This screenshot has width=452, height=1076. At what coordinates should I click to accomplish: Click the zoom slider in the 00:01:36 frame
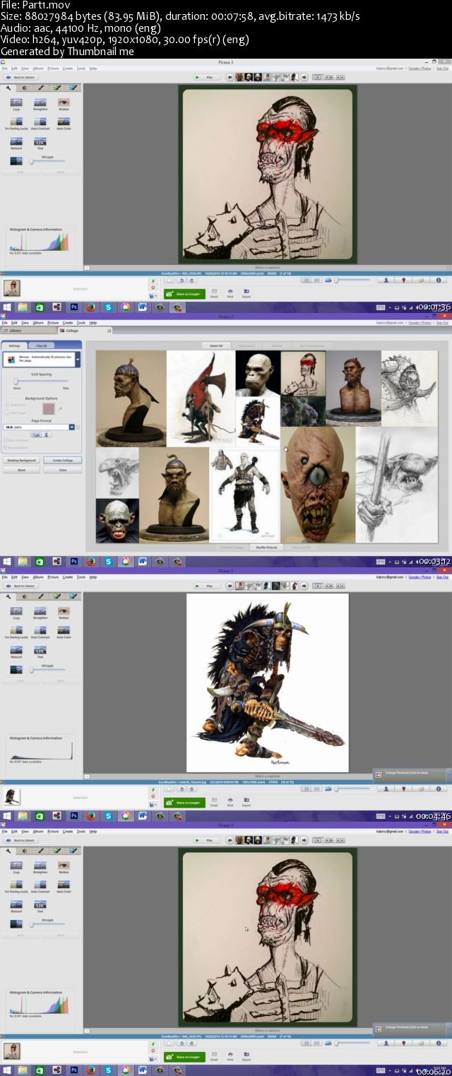pyautogui.click(x=352, y=280)
